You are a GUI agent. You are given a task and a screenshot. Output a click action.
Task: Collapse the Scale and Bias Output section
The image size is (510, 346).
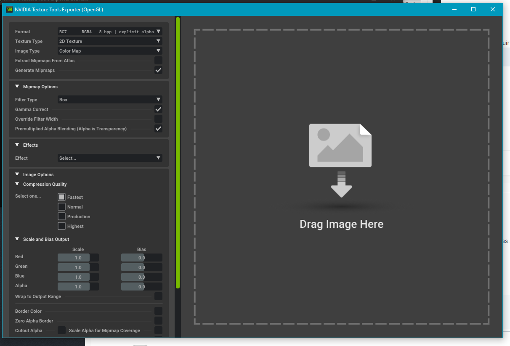click(x=17, y=239)
